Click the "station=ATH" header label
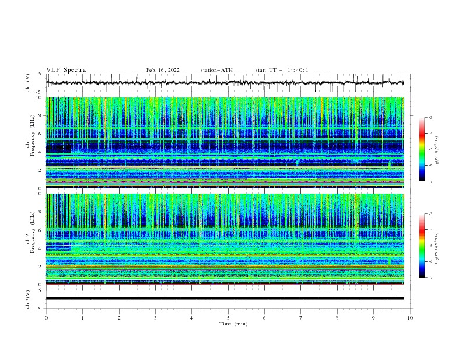This screenshot has width=462, height=357. (x=216, y=70)
